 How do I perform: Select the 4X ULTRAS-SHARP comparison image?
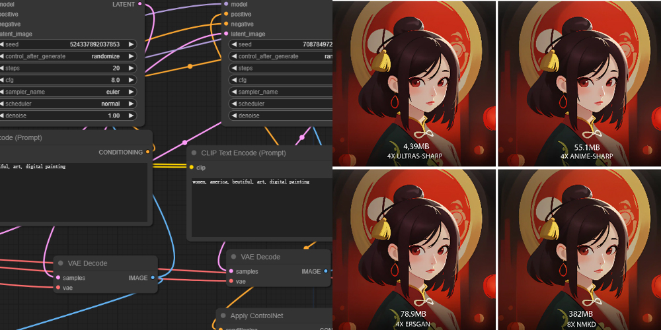414,84
